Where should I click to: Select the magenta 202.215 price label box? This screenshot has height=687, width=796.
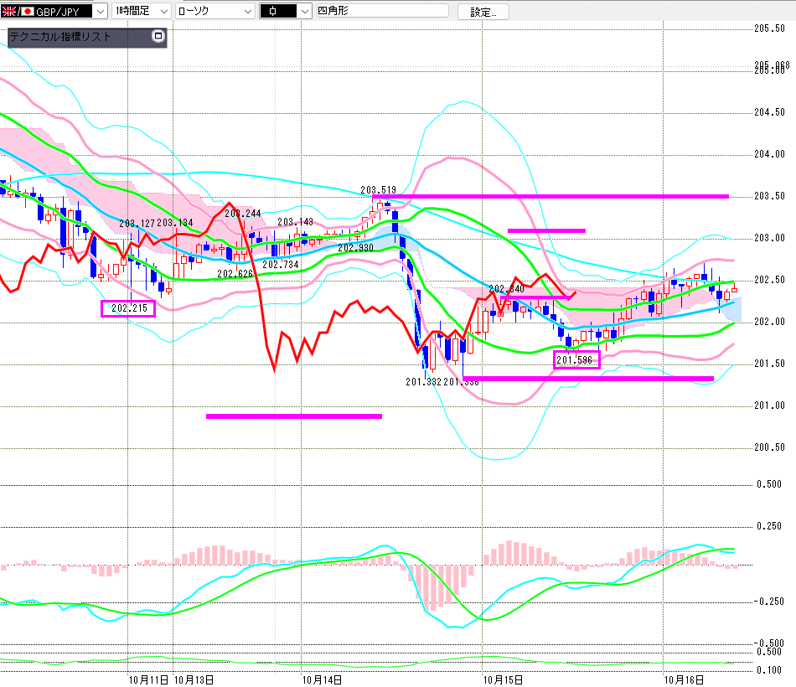pyautogui.click(x=128, y=308)
